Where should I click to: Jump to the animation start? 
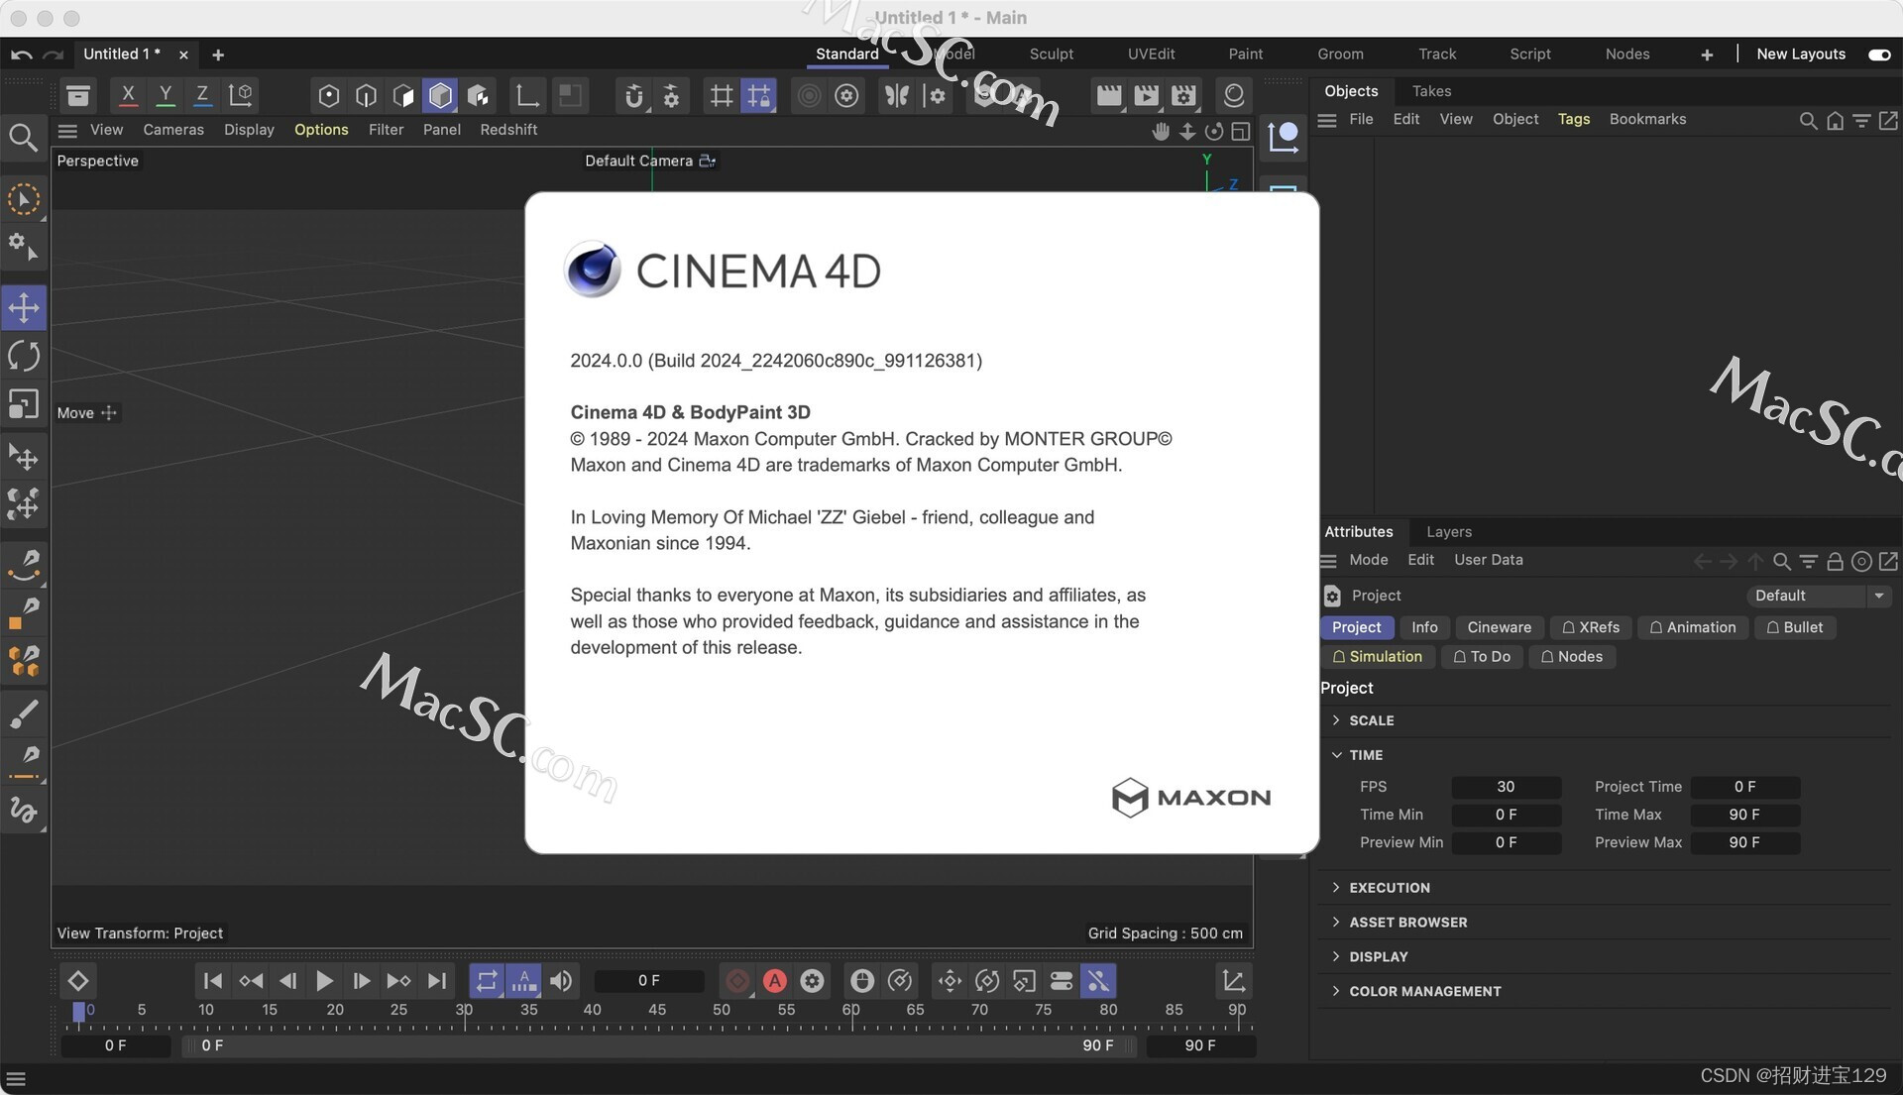click(x=212, y=981)
